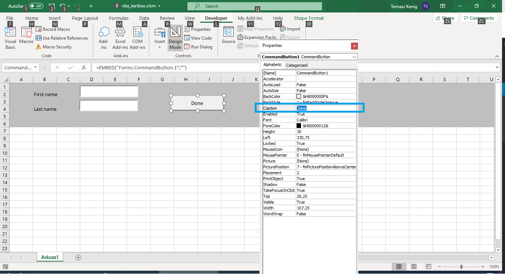Screen dimensions: 505x274
Task: Open the Comments panel
Action: tap(479, 18)
